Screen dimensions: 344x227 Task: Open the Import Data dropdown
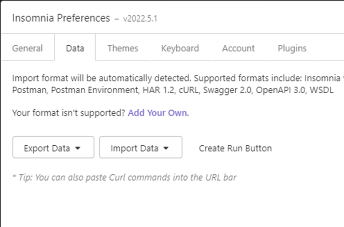[x=140, y=148]
